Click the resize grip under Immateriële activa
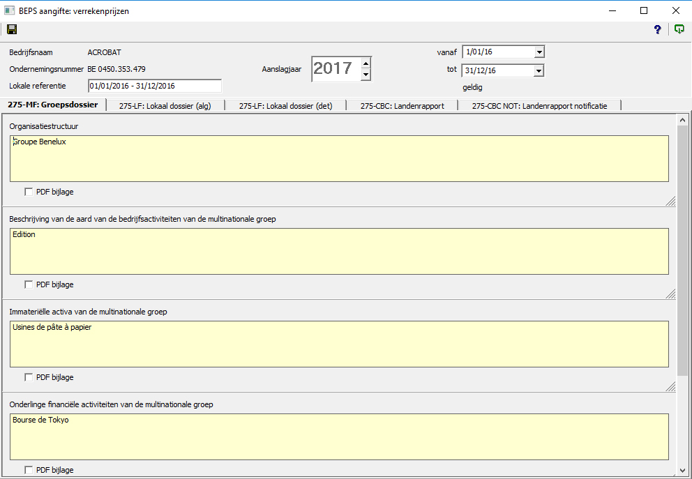Screen dimensions: 692x479 point(670,386)
